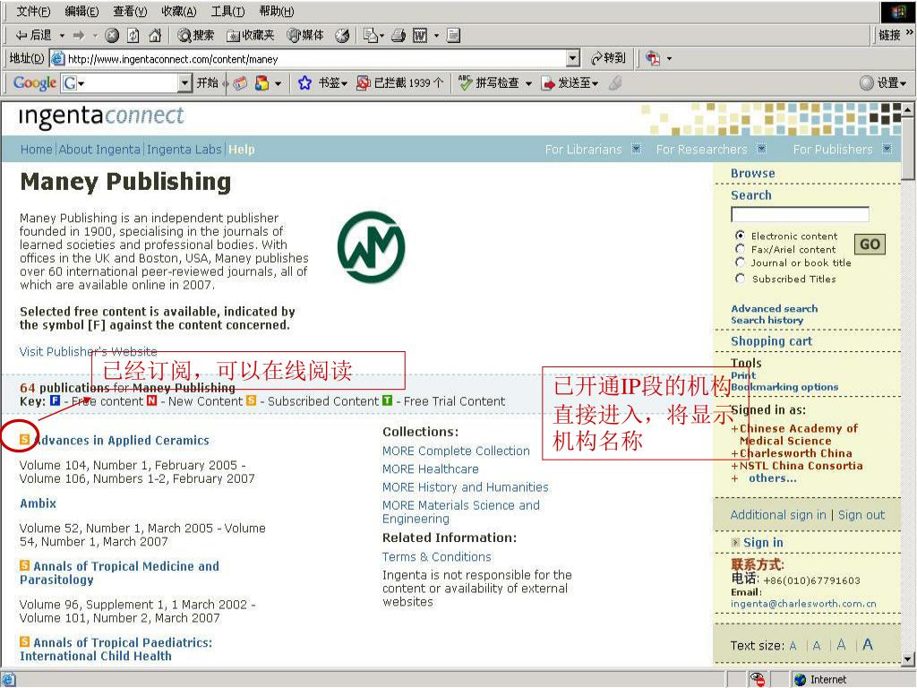Click in the sidebar Search text field
The height and width of the screenshot is (688, 917).
(800, 214)
